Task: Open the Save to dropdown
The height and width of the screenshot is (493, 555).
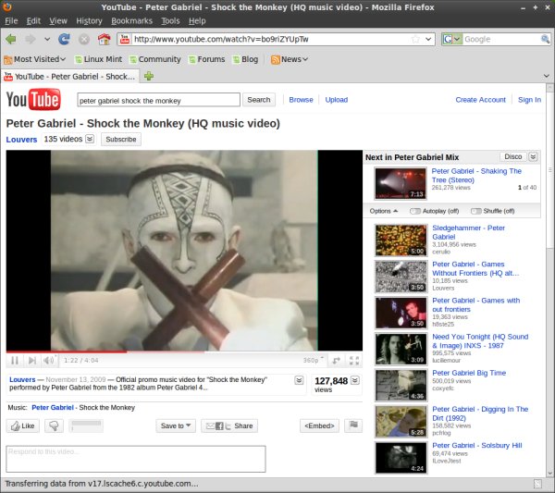Action: pos(176,425)
